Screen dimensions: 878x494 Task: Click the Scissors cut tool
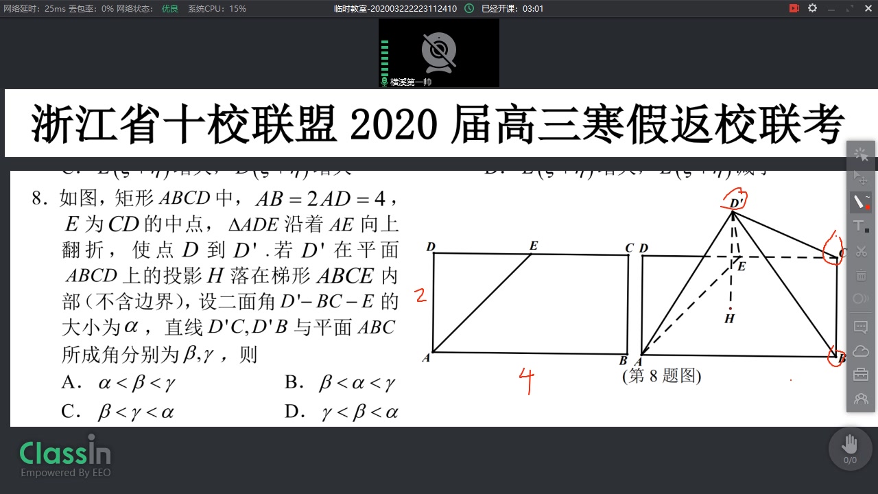(x=861, y=251)
